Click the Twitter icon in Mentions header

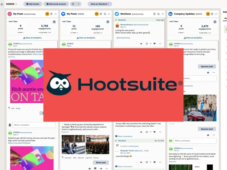pos(117,14)
